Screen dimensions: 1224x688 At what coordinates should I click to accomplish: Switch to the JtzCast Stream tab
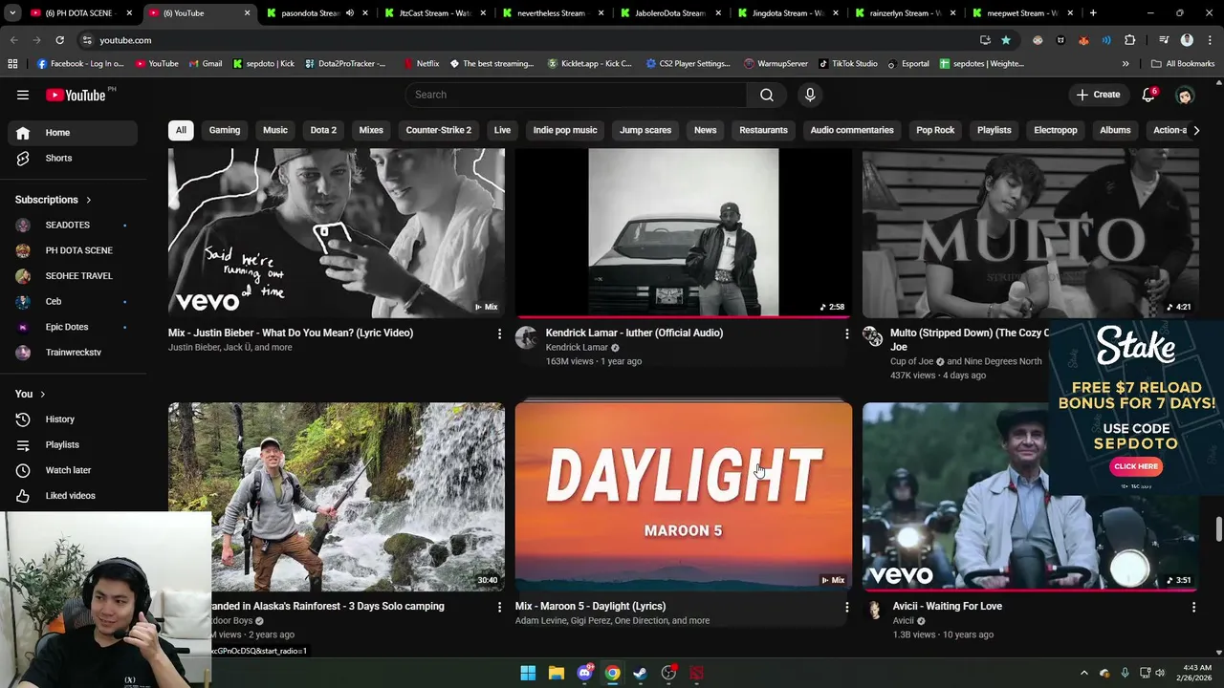click(x=433, y=13)
